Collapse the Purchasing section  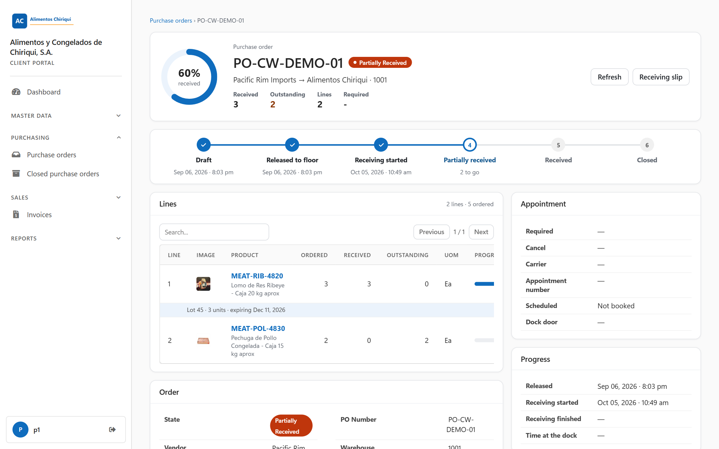click(x=66, y=137)
